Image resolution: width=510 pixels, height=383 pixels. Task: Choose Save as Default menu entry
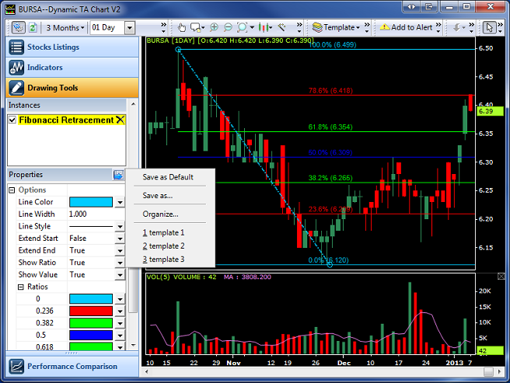click(x=168, y=177)
